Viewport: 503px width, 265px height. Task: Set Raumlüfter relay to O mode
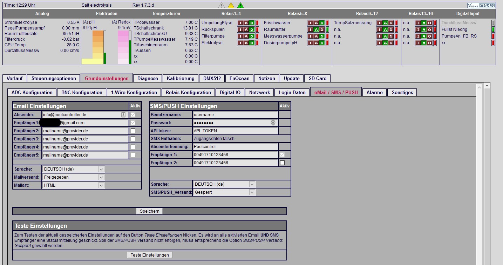click(x=322, y=29)
